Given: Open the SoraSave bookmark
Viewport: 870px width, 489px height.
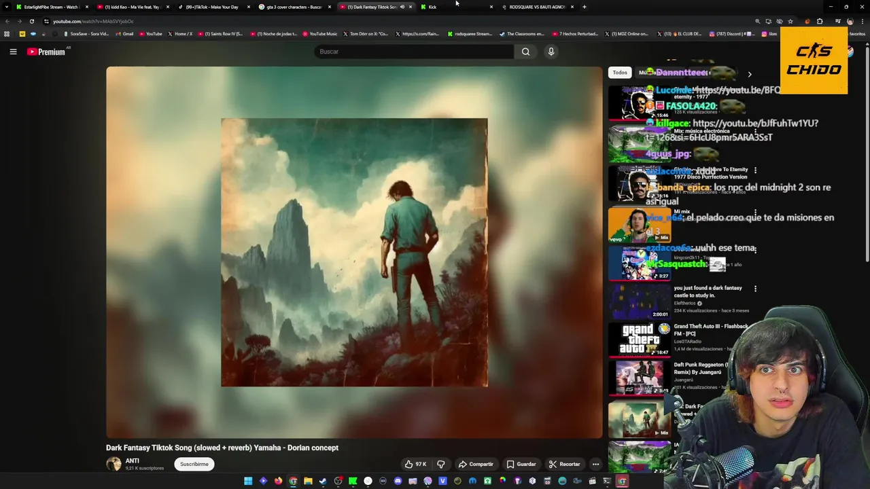Looking at the screenshot, I should [x=86, y=34].
